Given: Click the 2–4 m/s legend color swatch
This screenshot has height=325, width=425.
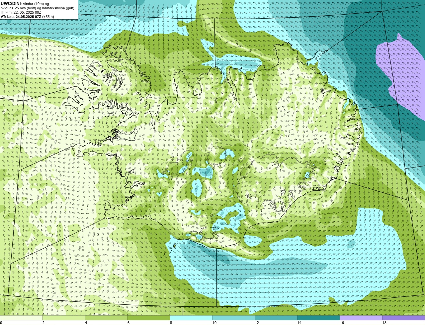Looking at the screenshot, I should pos(64,318).
